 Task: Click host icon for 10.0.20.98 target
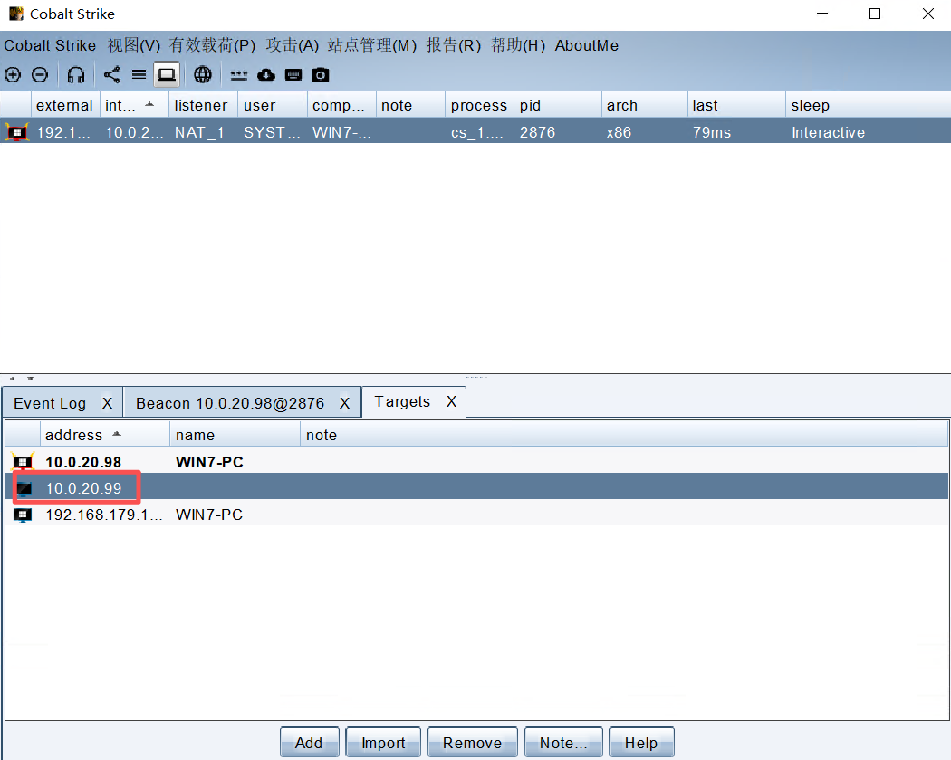click(x=23, y=462)
